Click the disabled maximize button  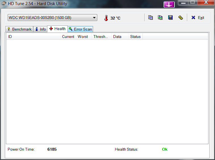193,3
